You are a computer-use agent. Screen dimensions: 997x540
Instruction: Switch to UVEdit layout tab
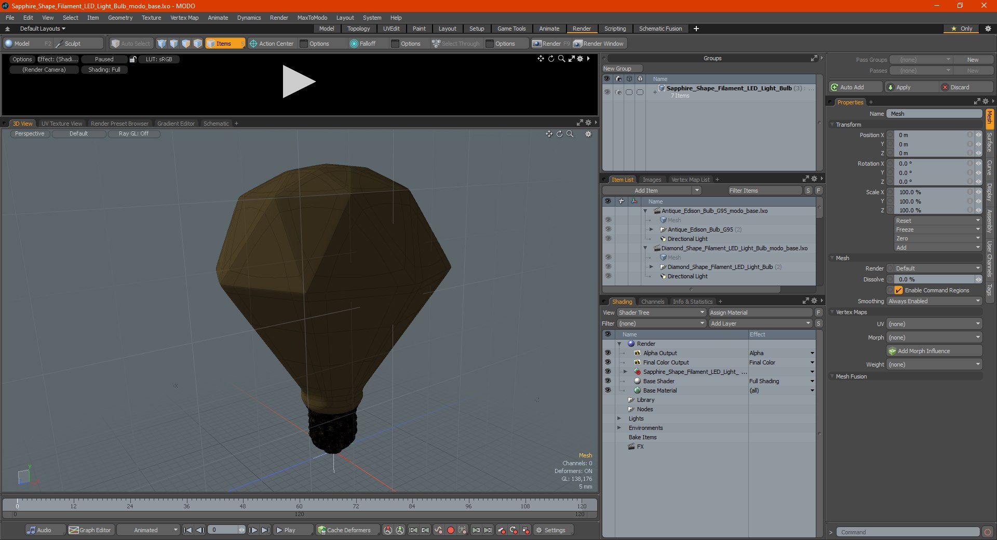pyautogui.click(x=391, y=29)
